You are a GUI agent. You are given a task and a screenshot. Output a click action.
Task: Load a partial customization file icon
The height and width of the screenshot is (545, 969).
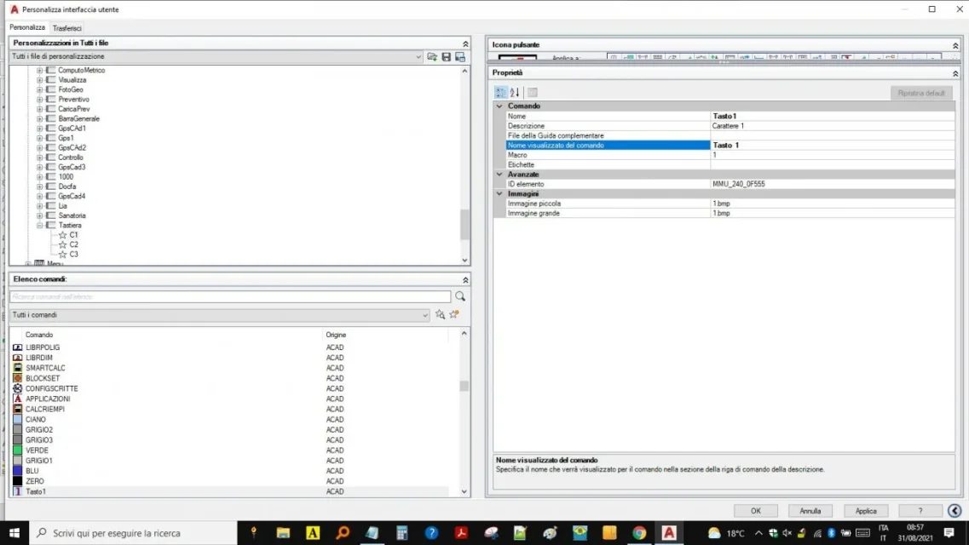[x=432, y=57]
